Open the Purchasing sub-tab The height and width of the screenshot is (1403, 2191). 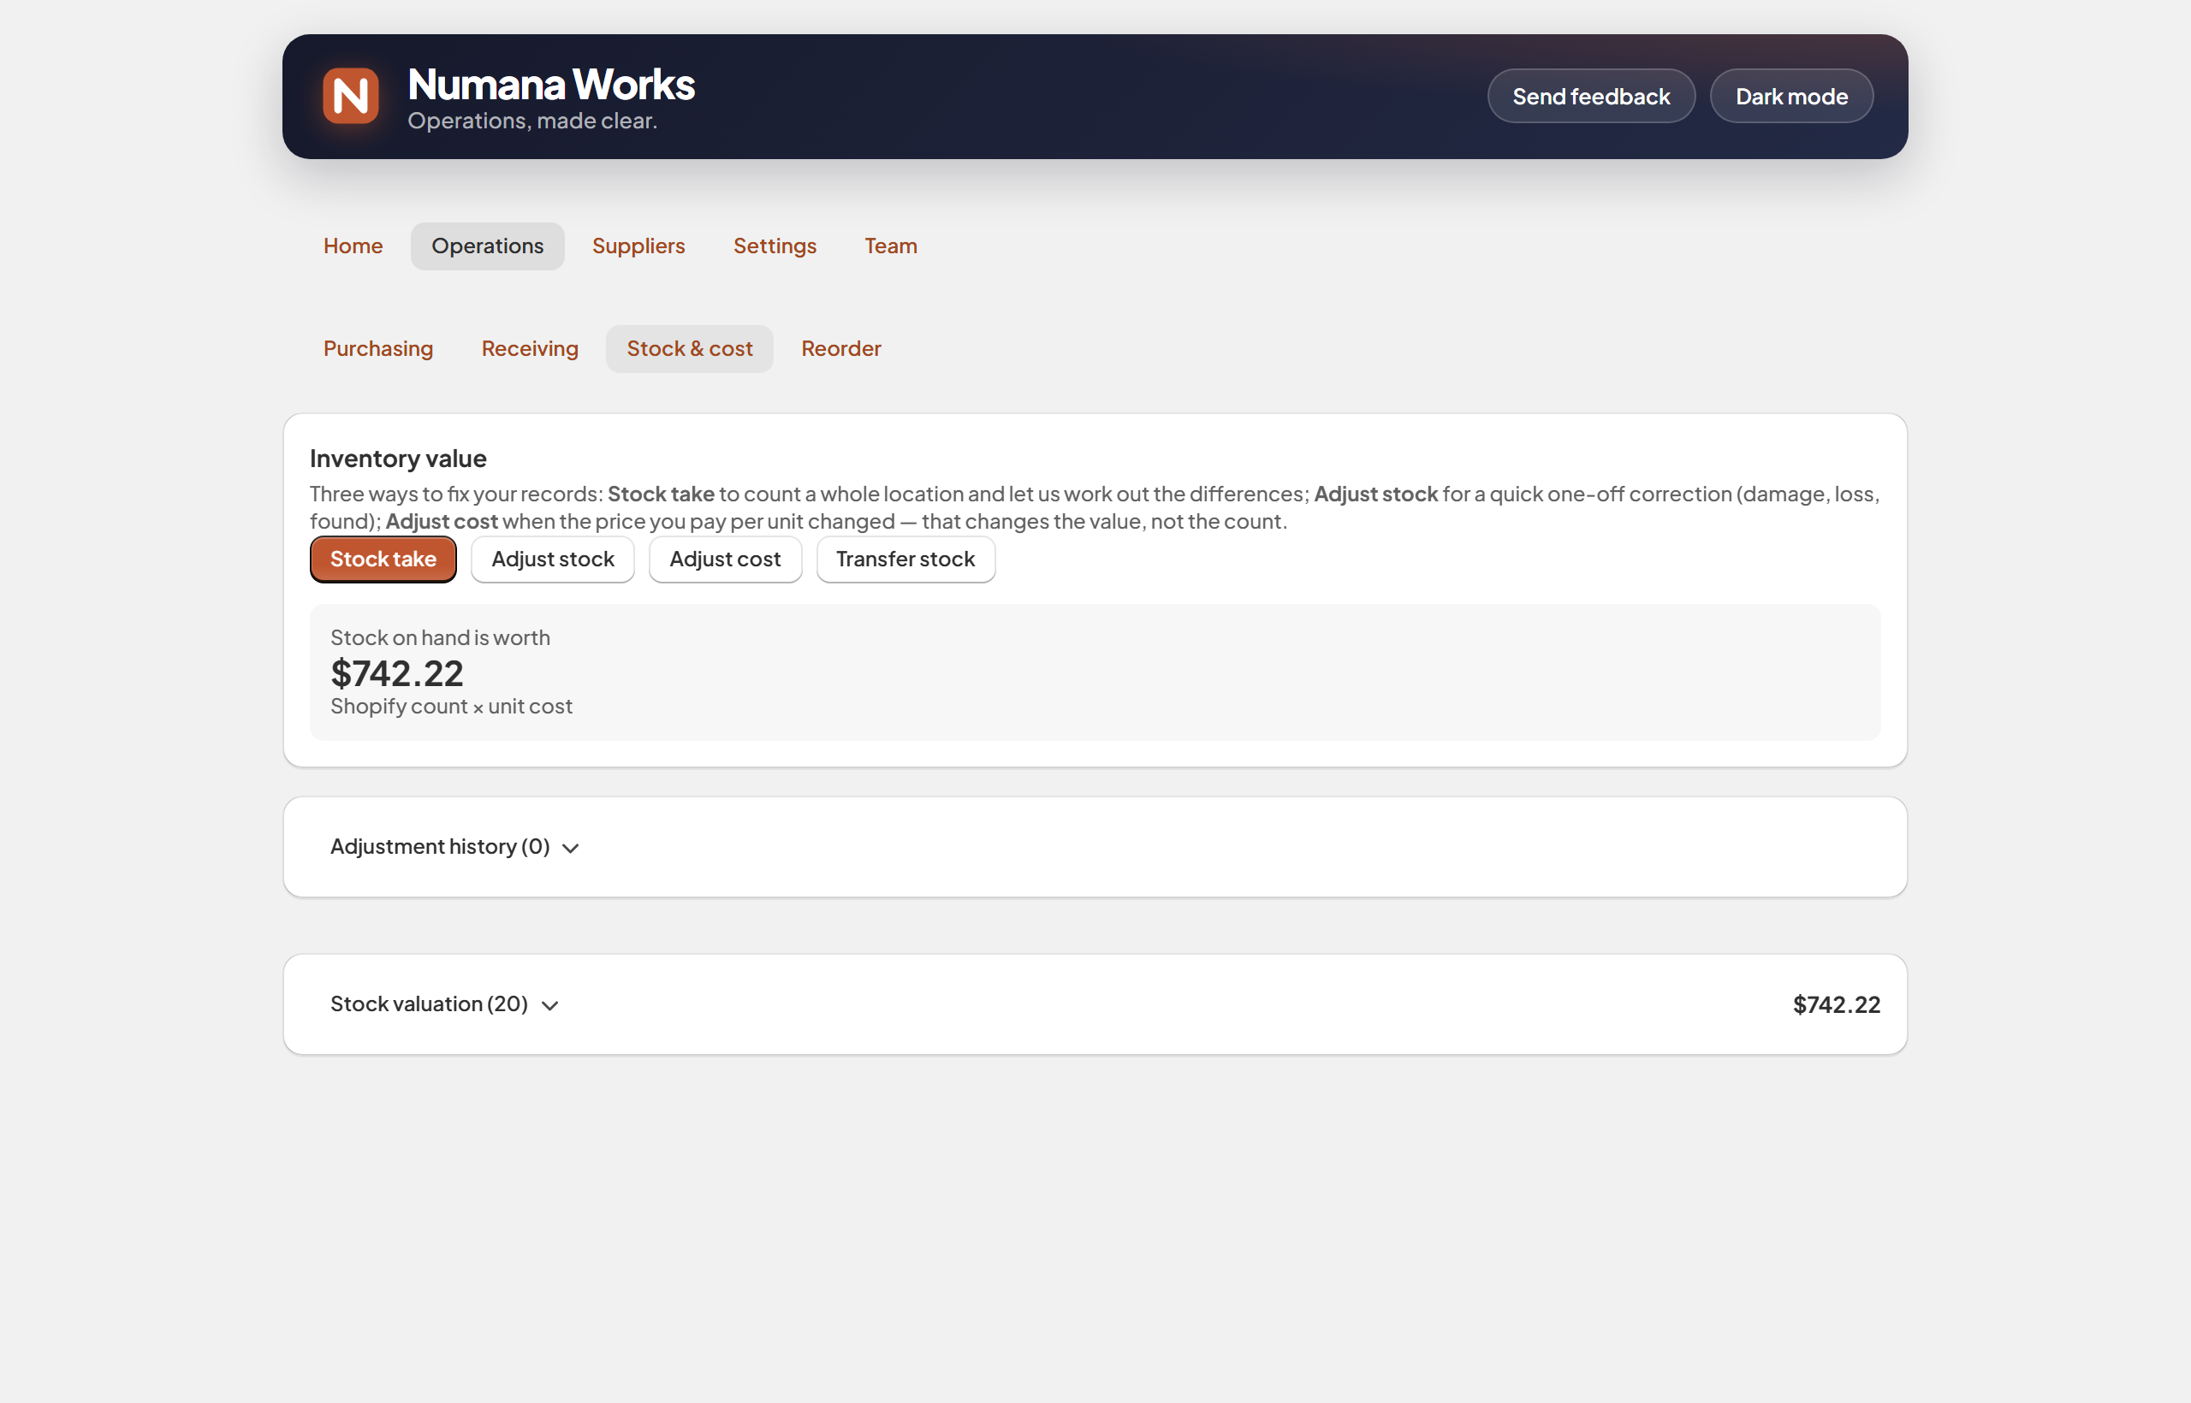click(378, 349)
